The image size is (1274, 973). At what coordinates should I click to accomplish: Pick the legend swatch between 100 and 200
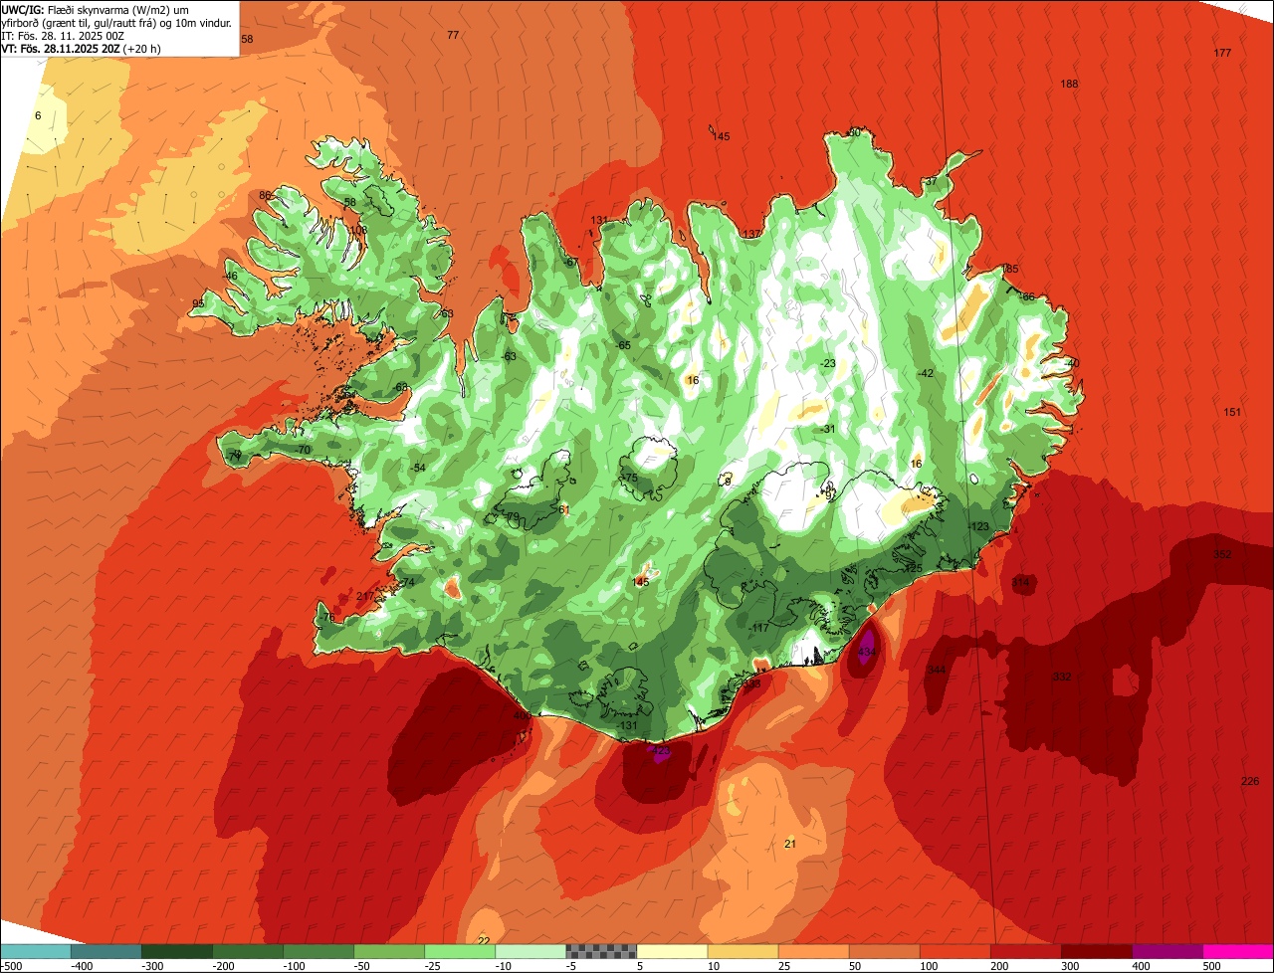tap(955, 951)
